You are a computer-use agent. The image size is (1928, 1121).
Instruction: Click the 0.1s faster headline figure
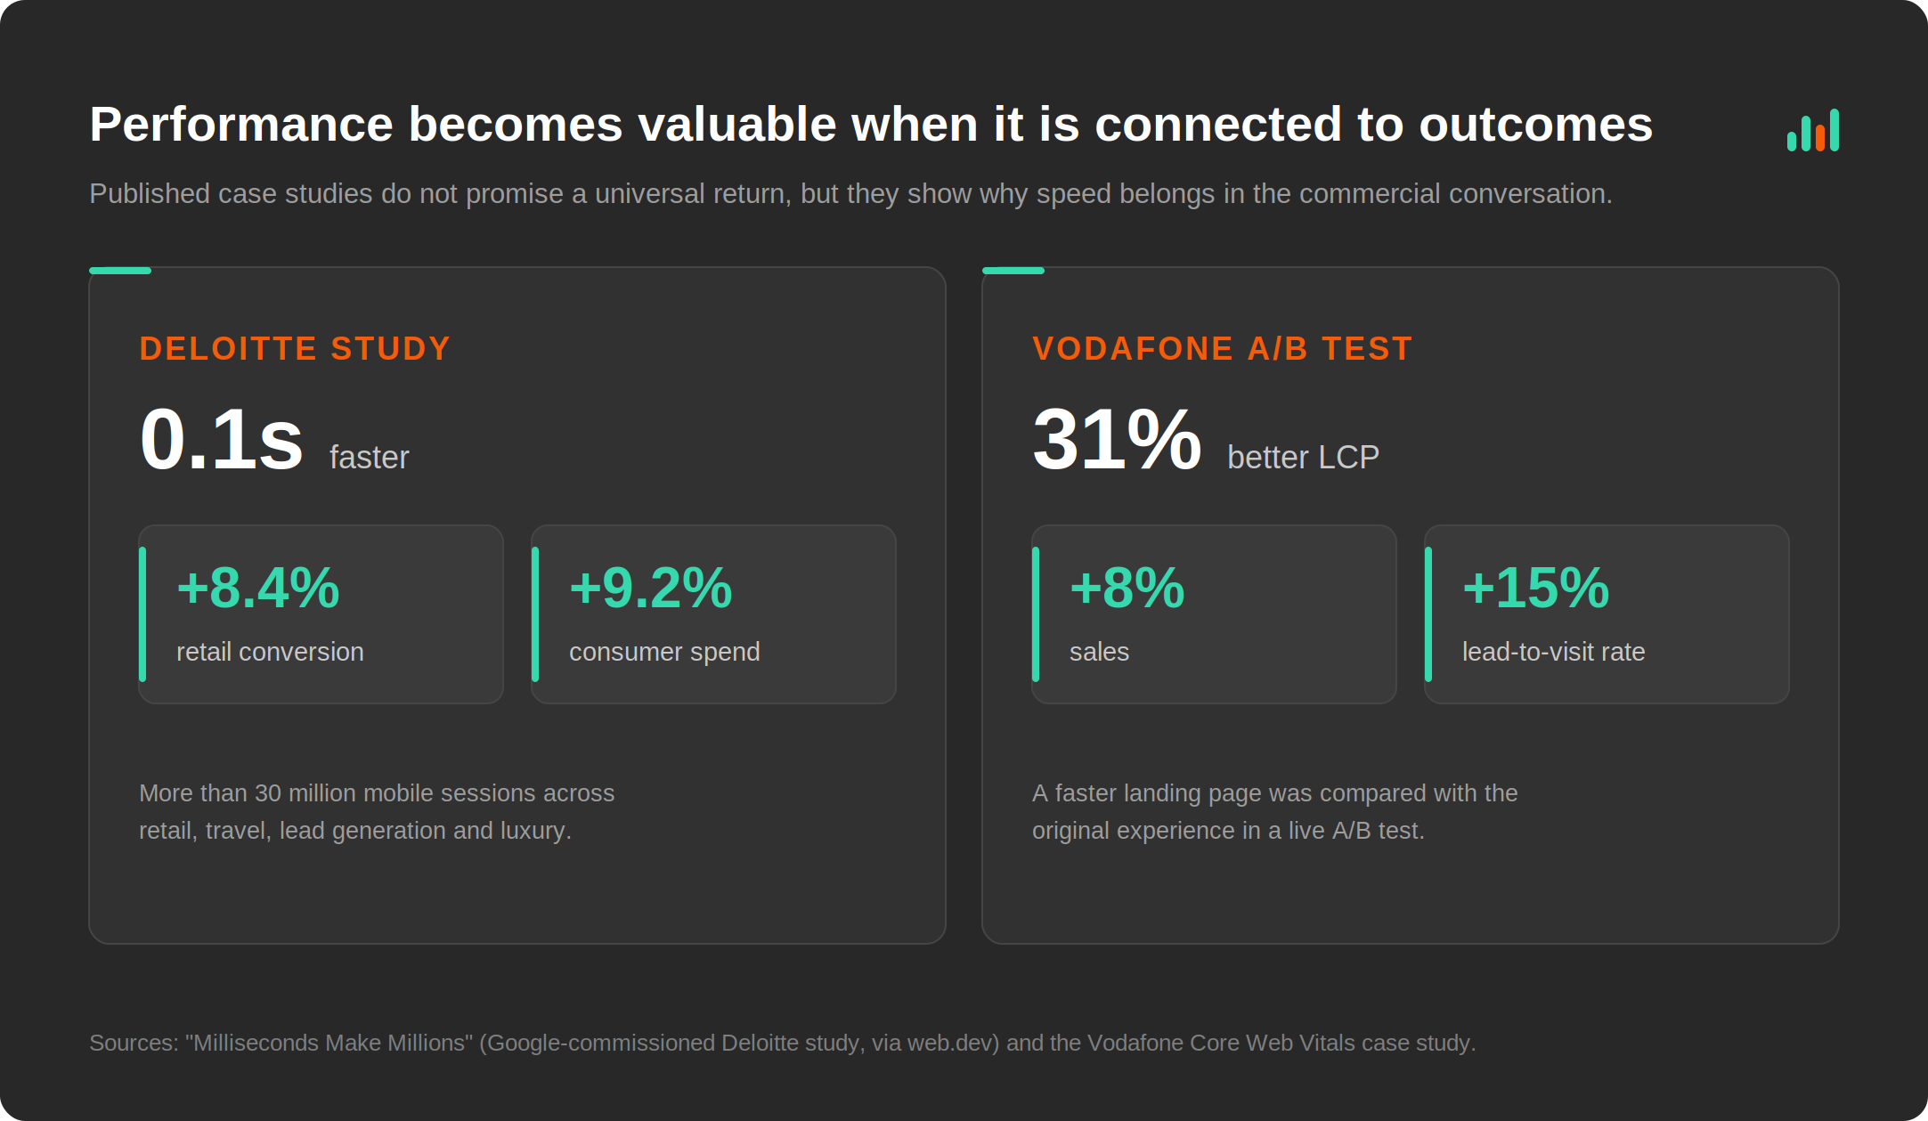(x=273, y=440)
